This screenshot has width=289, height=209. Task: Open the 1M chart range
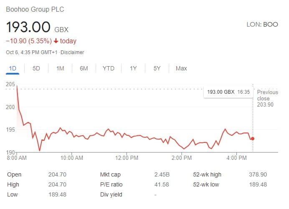pyautogui.click(x=60, y=69)
